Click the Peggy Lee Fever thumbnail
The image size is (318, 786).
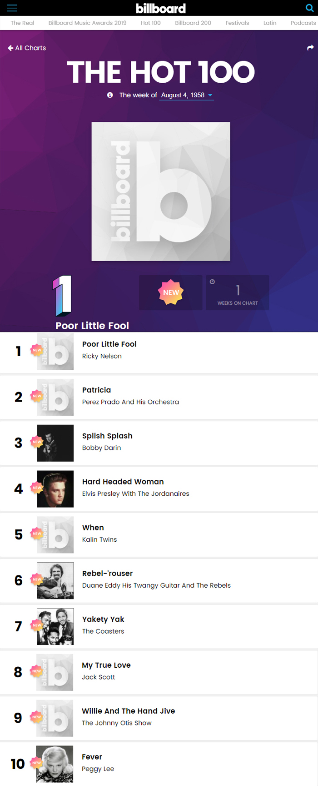click(55, 764)
